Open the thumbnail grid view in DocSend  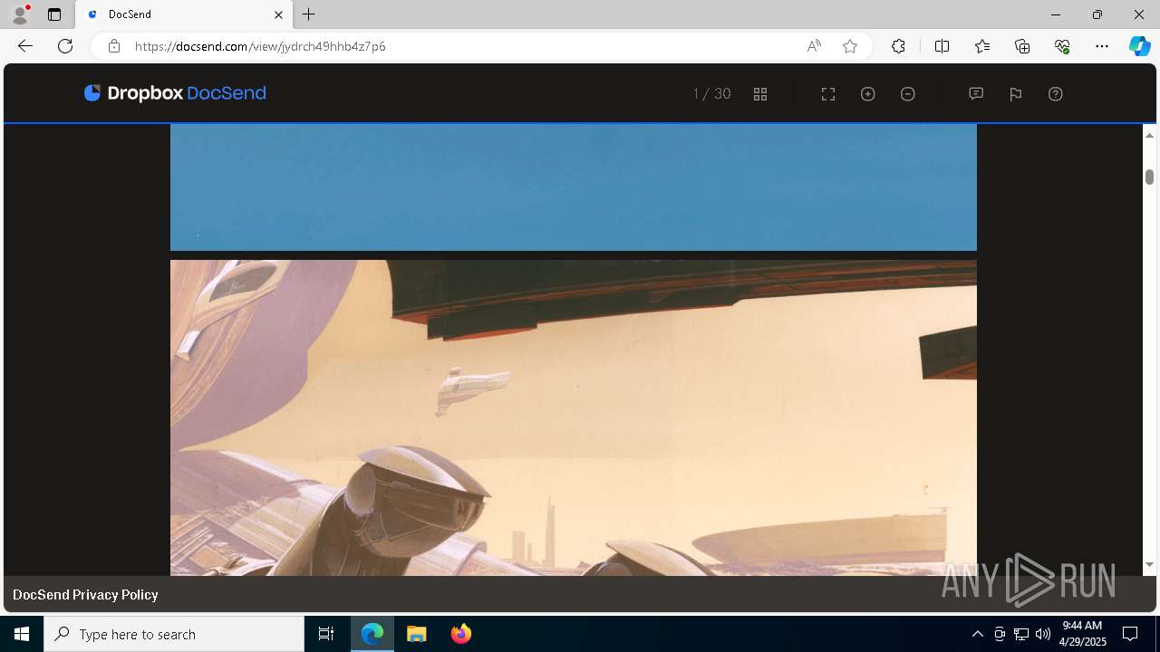point(760,94)
